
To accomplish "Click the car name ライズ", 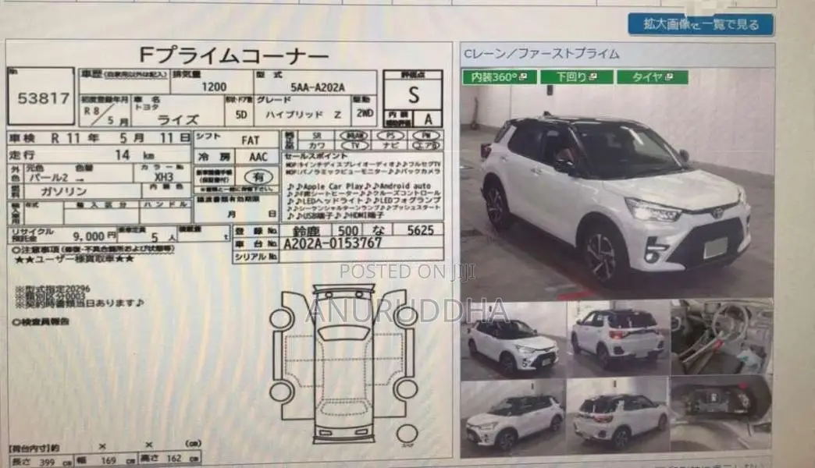I will tap(178, 119).
